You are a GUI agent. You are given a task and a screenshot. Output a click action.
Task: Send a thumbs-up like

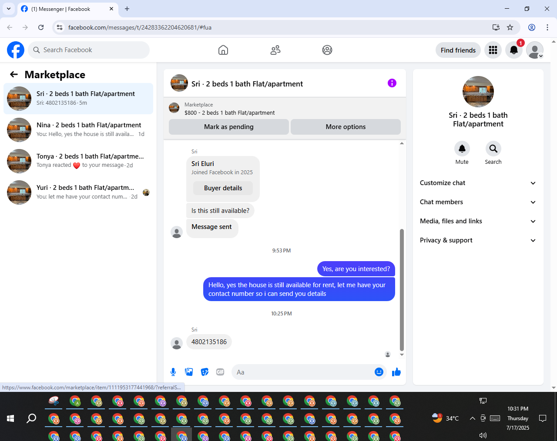pos(396,372)
